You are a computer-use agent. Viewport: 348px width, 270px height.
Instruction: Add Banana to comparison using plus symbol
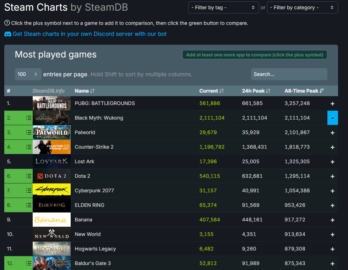coord(332,220)
